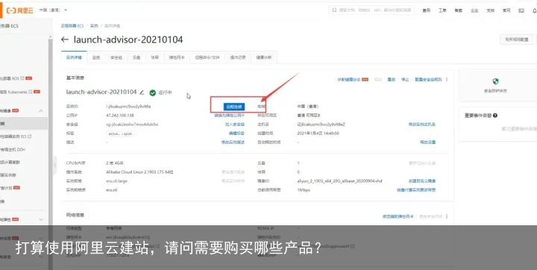Screen dimensions: 537x270
Task: Click the top bar search input field
Action: pos(371,10)
